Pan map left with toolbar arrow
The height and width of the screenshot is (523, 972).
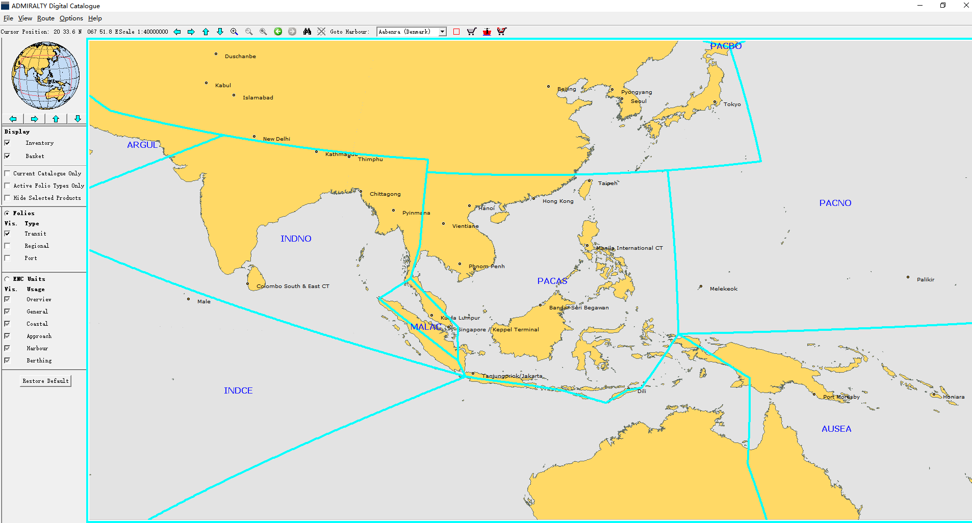[177, 32]
